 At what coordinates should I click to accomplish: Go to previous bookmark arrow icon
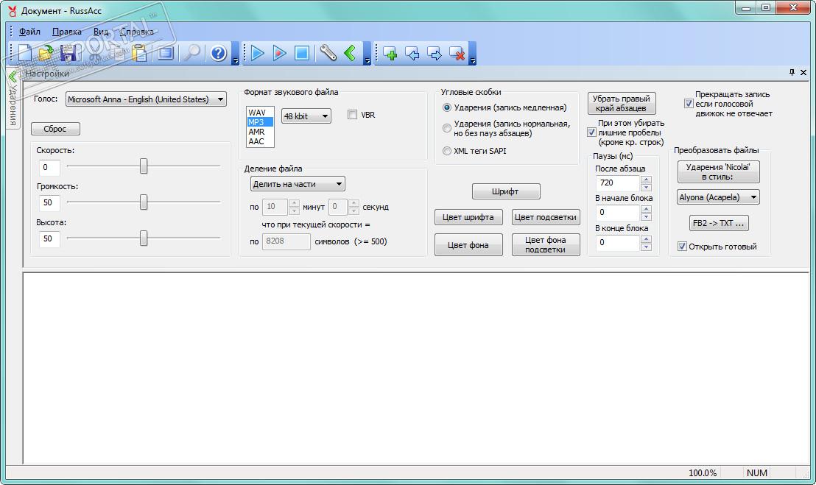coord(412,54)
